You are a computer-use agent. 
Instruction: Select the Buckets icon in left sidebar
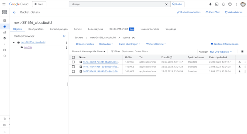5,27
